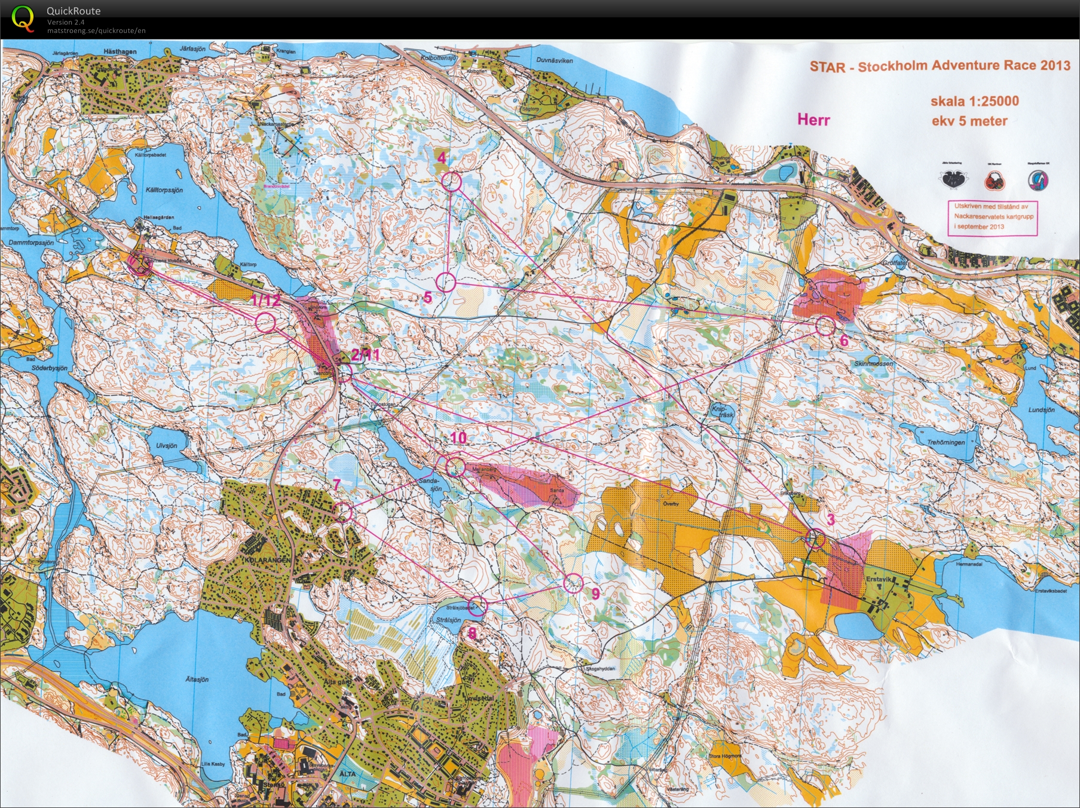Viewport: 1080px width, 808px height.
Task: Select control circle 4 on the map
Action: [452, 181]
